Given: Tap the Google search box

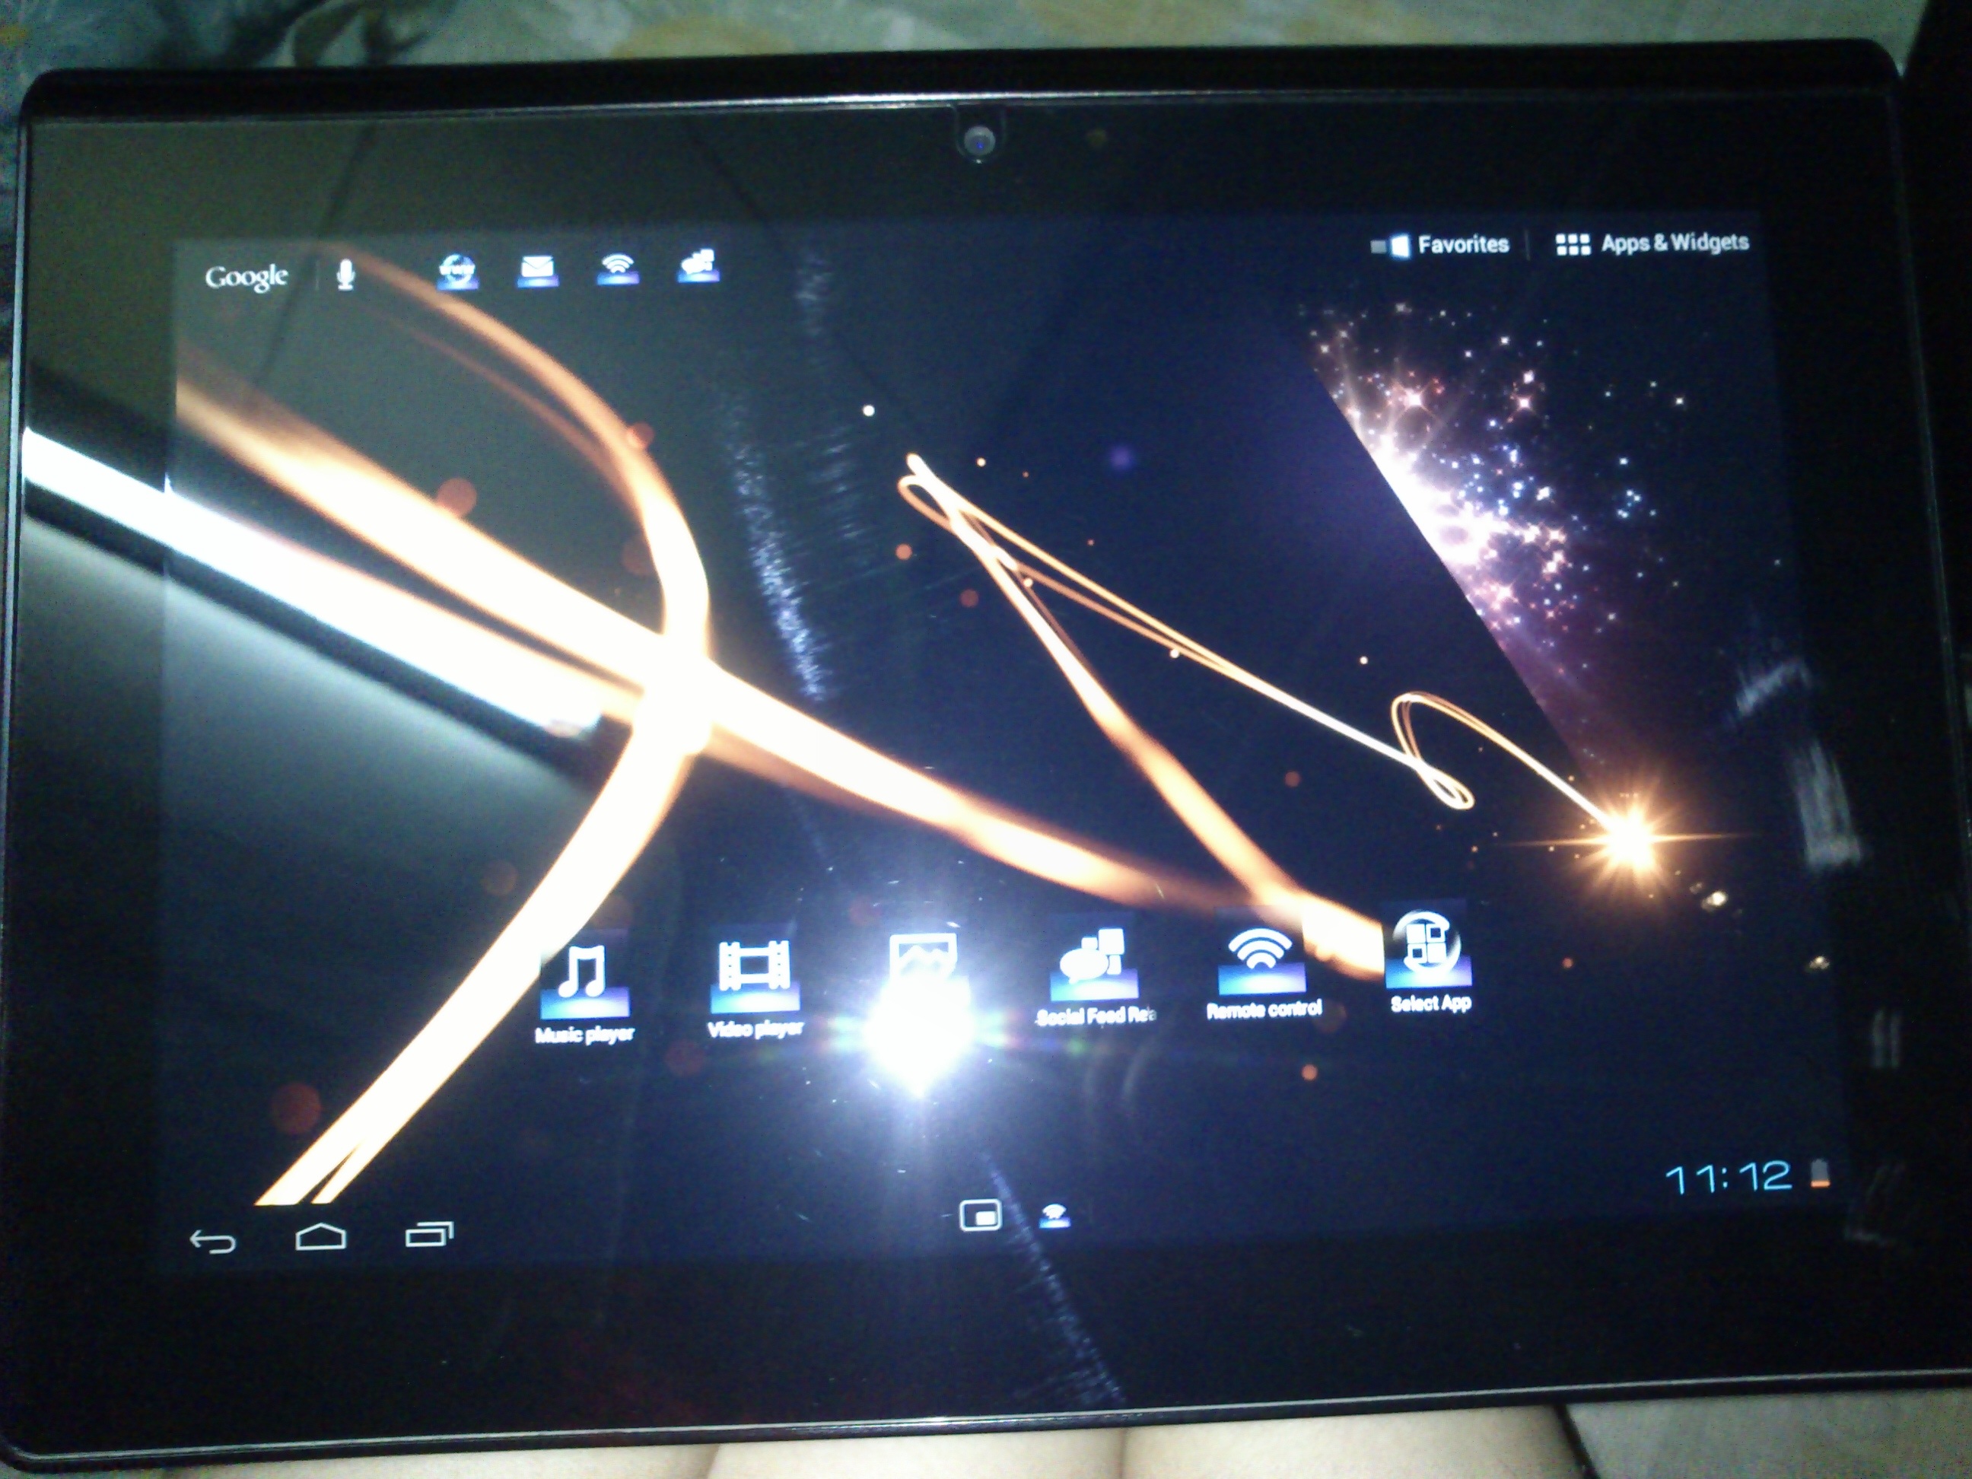Looking at the screenshot, I should point(247,277).
